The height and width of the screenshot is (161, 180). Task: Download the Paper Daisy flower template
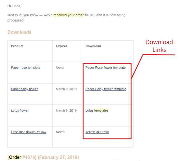click(106, 89)
